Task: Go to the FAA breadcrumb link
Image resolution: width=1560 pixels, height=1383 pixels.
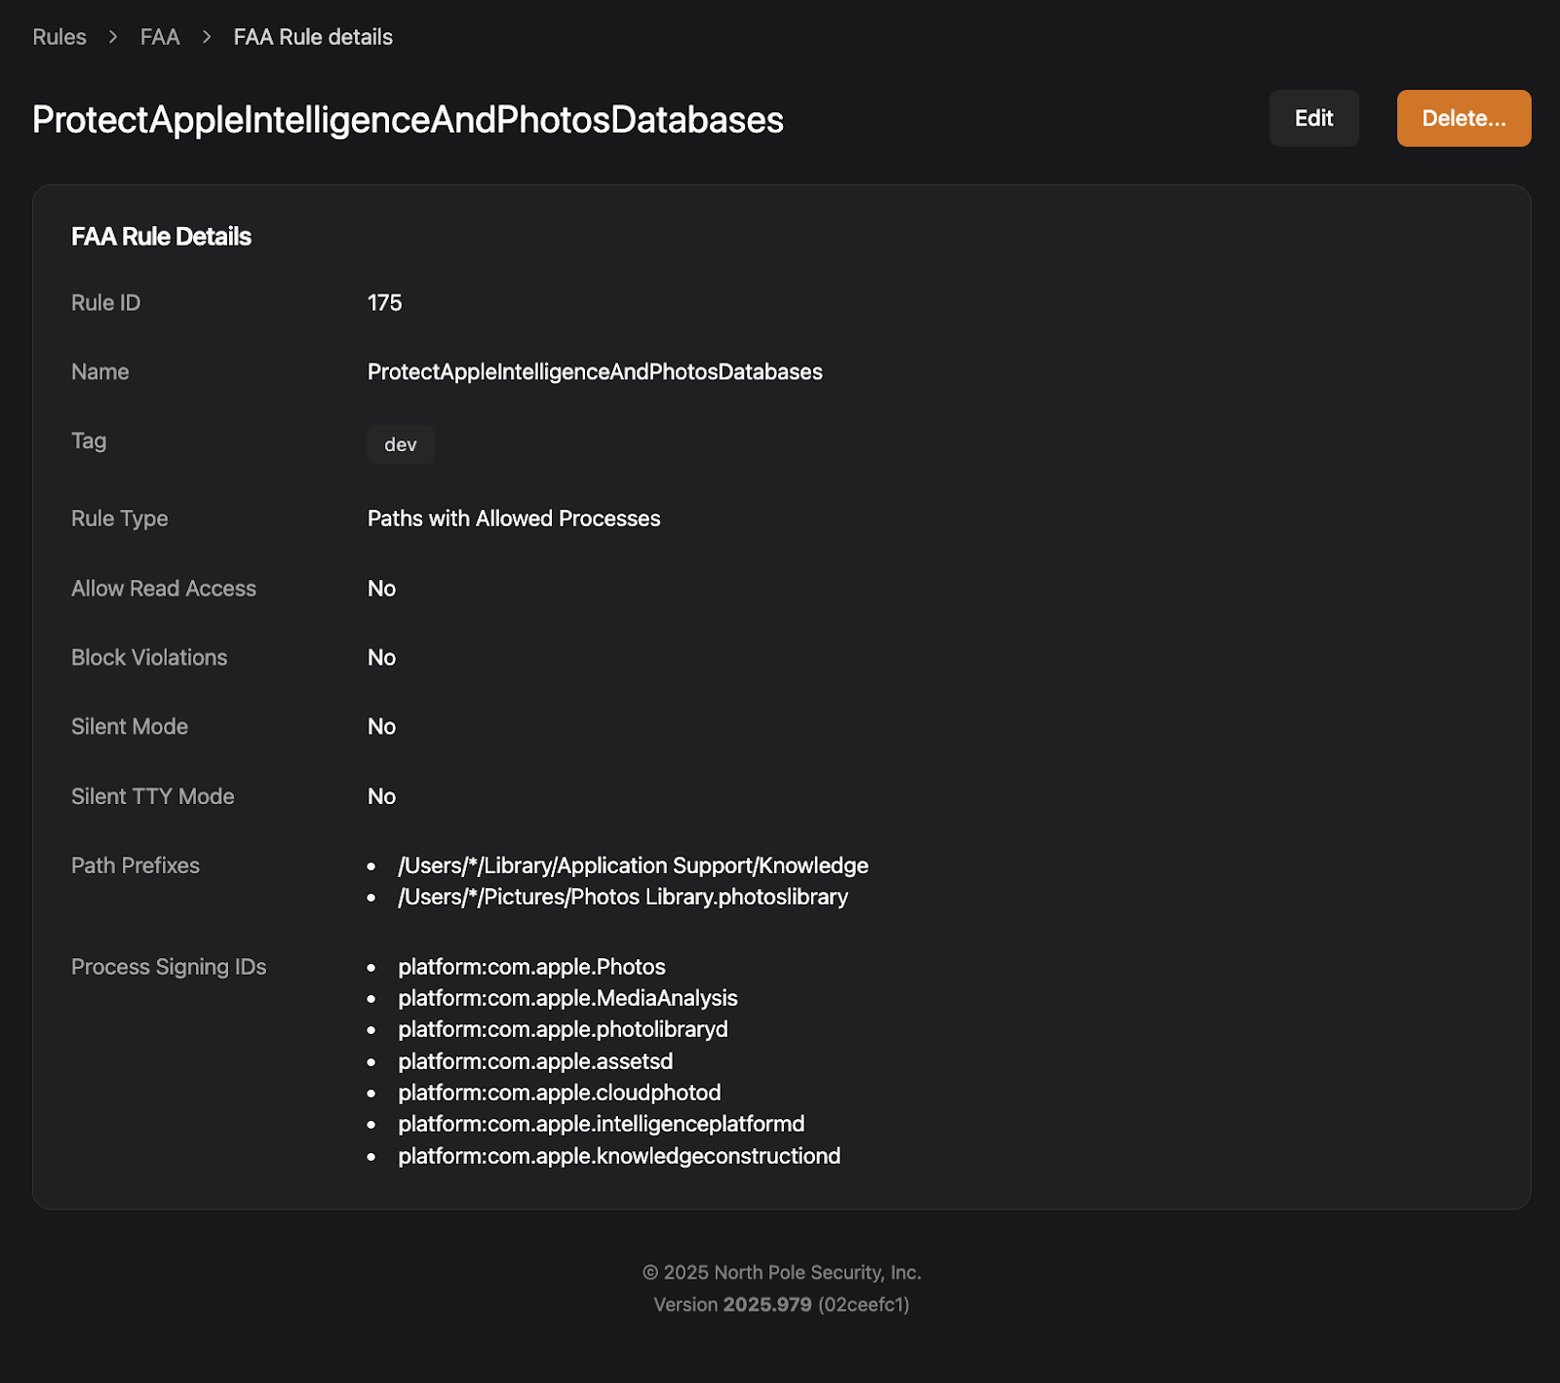Action: 160,37
